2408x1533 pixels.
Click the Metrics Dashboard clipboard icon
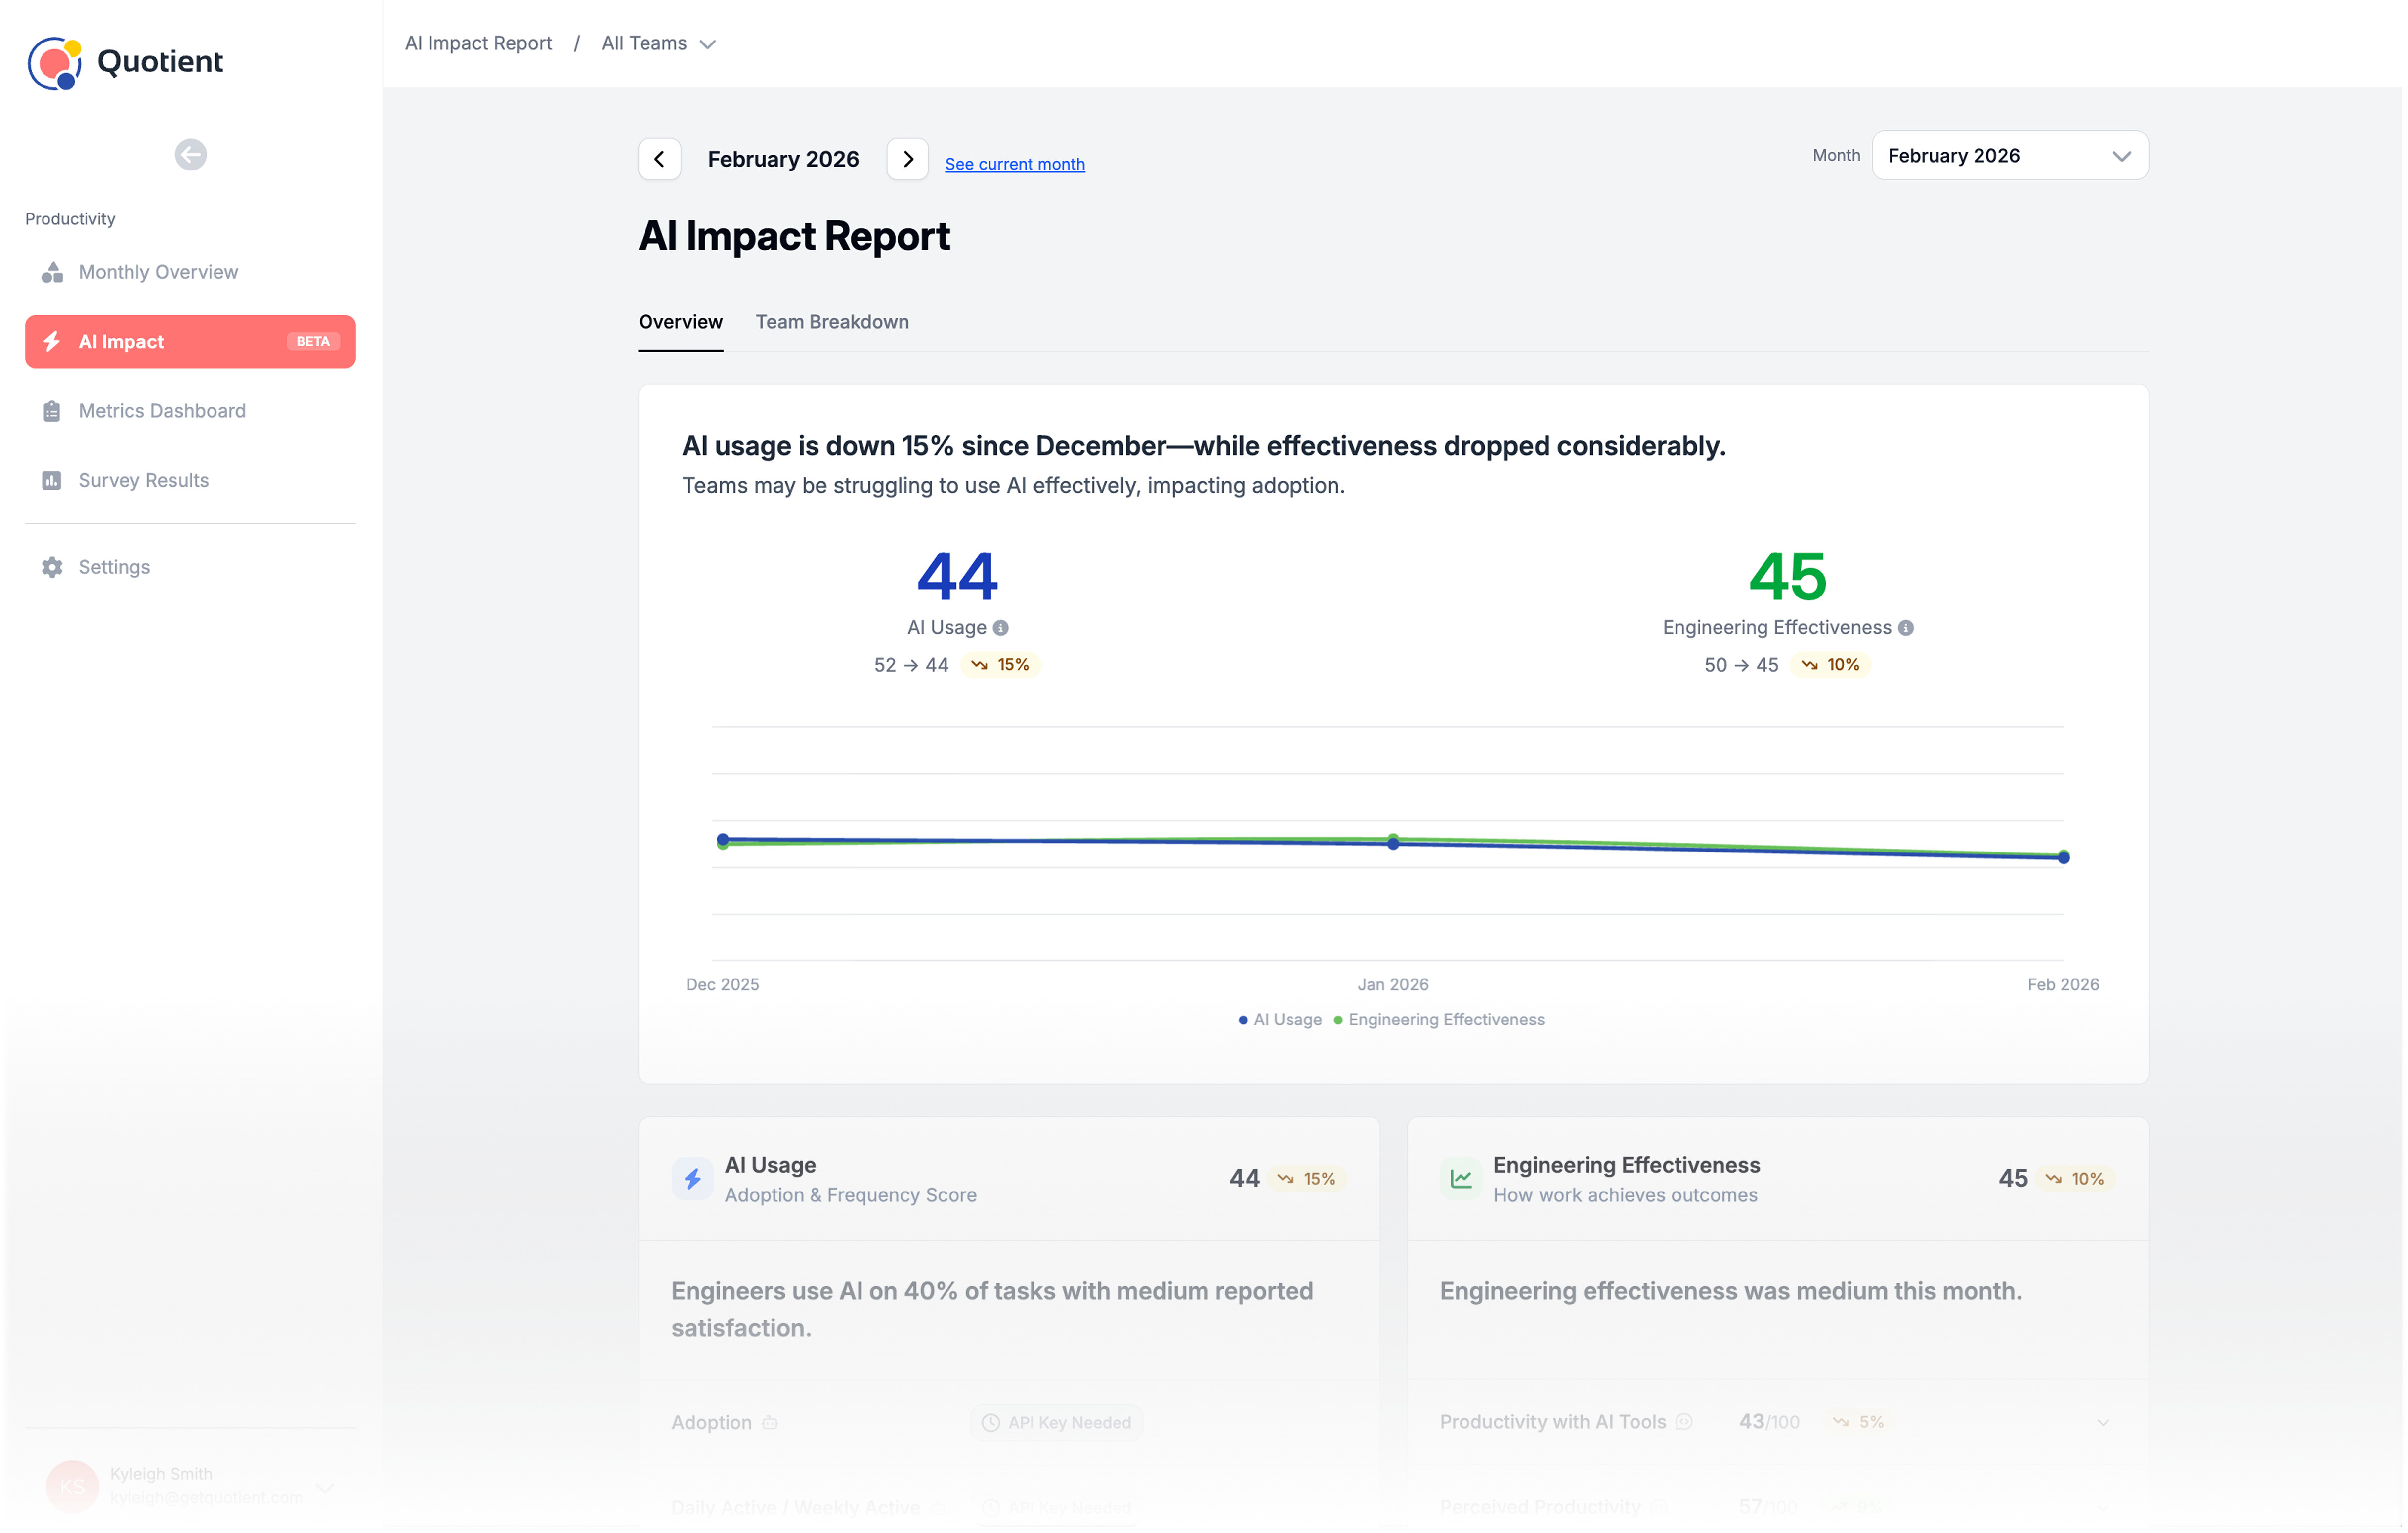point(52,410)
